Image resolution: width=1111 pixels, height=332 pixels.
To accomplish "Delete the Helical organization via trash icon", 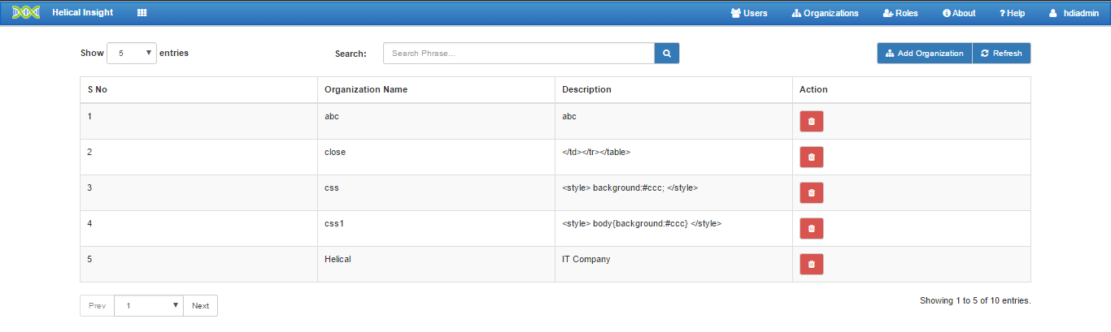I will tap(812, 264).
